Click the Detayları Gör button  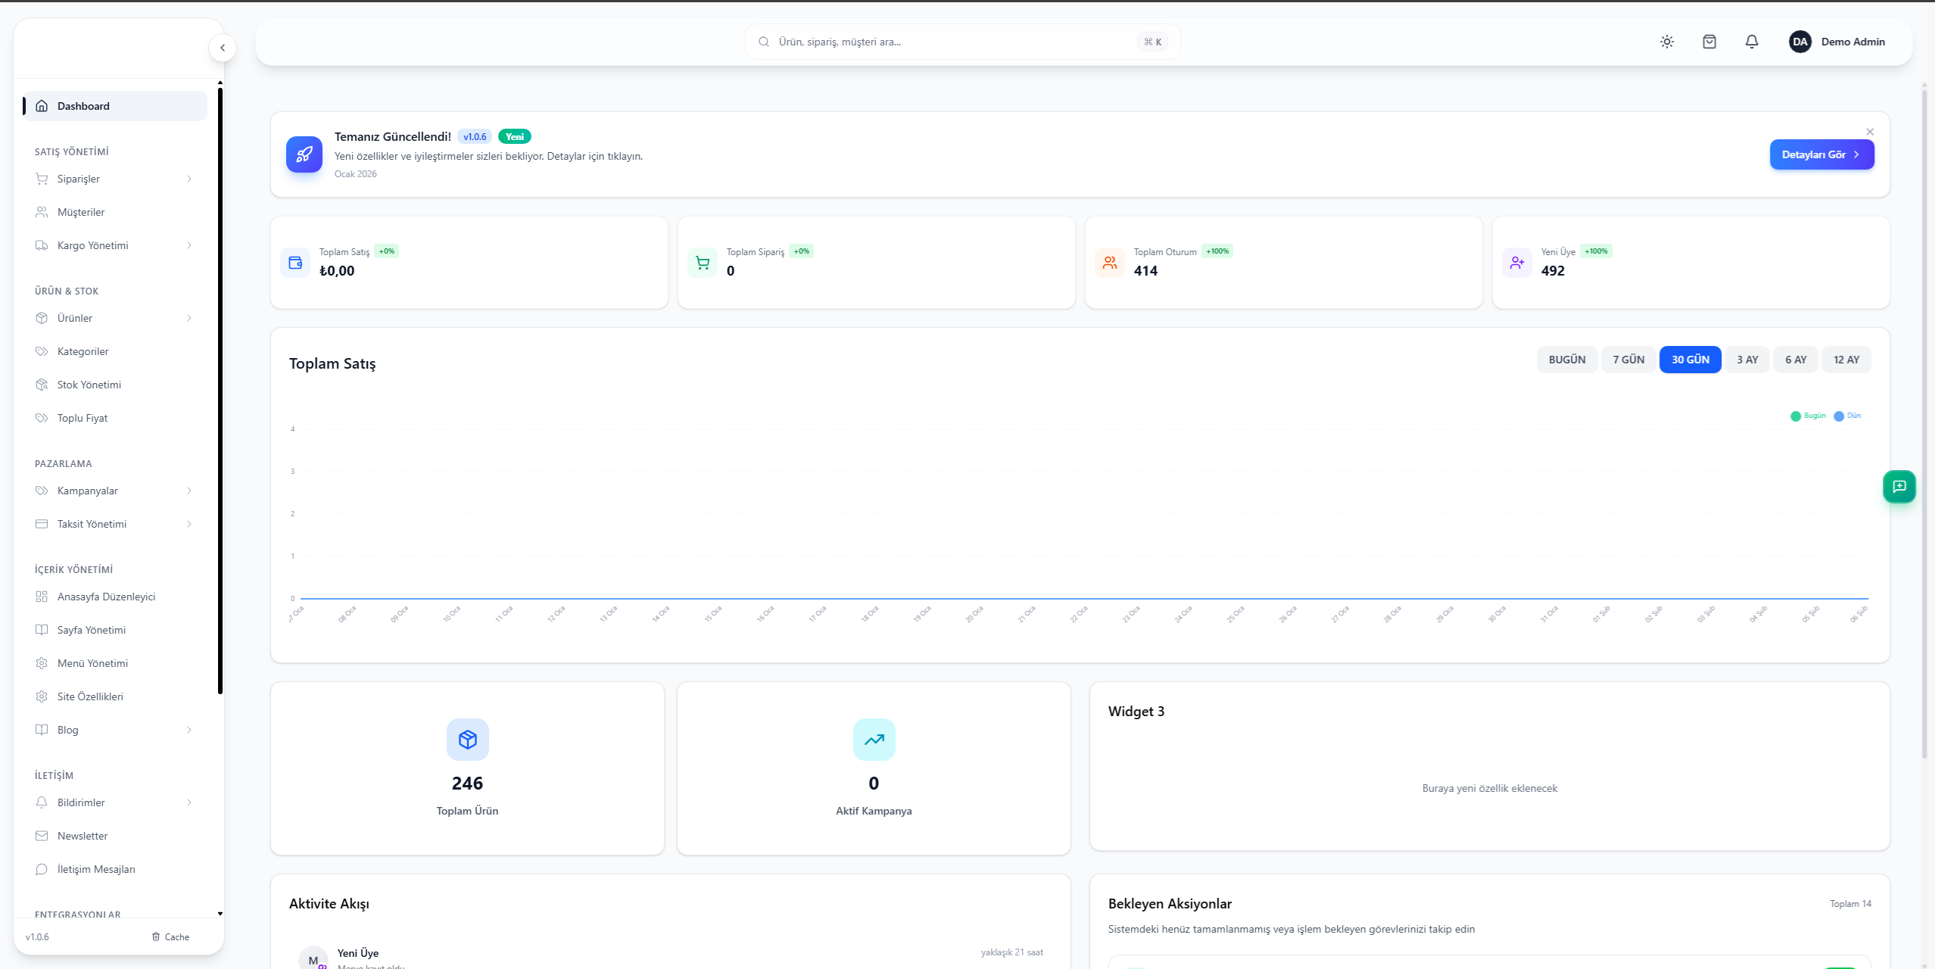pyautogui.click(x=1821, y=154)
